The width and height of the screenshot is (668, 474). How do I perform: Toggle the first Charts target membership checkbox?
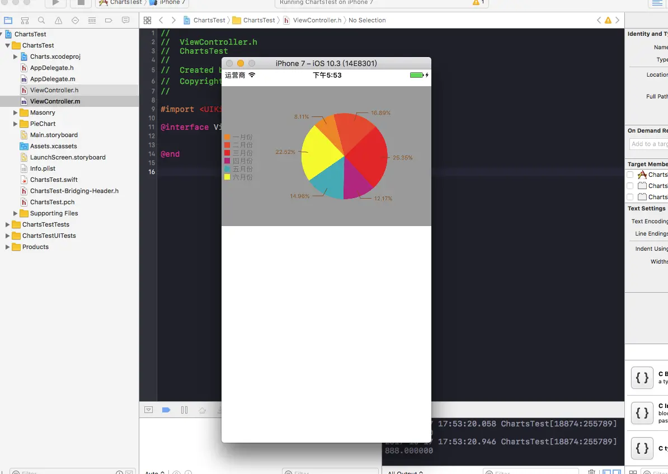pos(630,175)
